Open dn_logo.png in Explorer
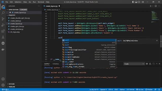 (x=15, y=32)
